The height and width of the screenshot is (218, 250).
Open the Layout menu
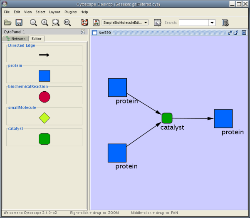54,12
